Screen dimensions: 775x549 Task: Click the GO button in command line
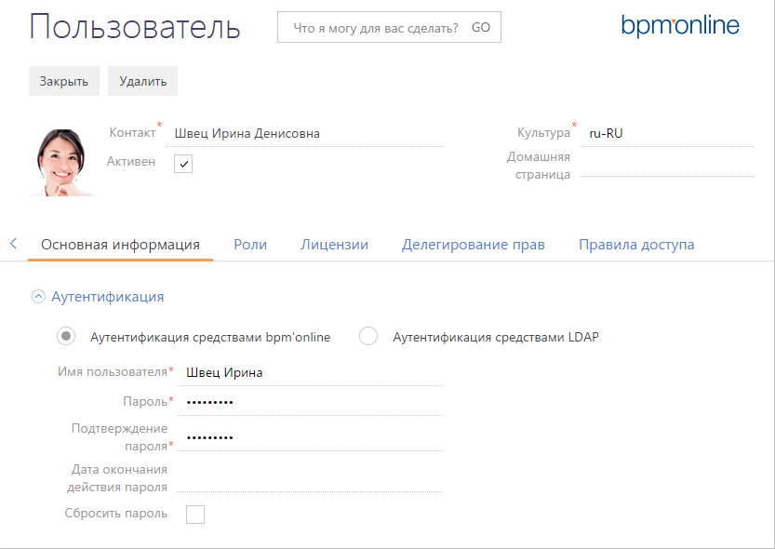pyautogui.click(x=480, y=28)
